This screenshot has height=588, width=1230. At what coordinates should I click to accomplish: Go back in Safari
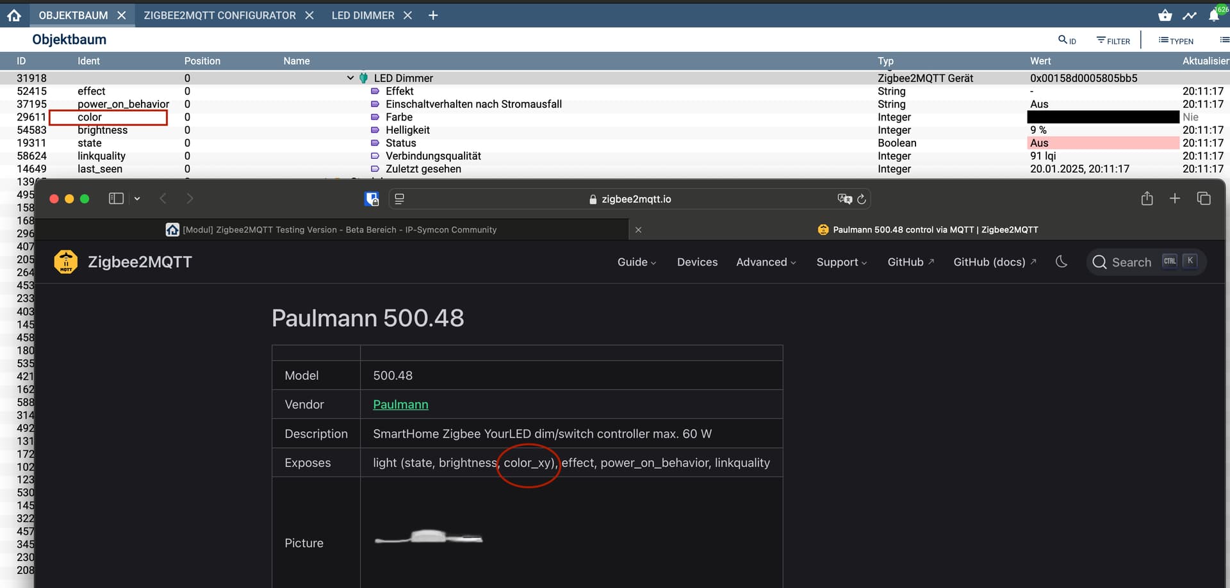(x=163, y=199)
